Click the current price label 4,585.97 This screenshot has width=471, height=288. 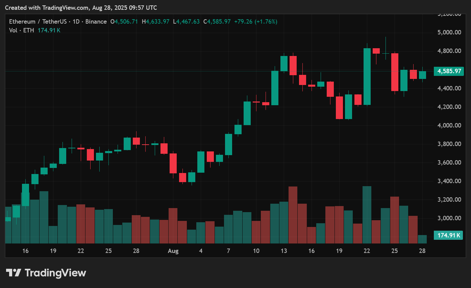point(448,71)
